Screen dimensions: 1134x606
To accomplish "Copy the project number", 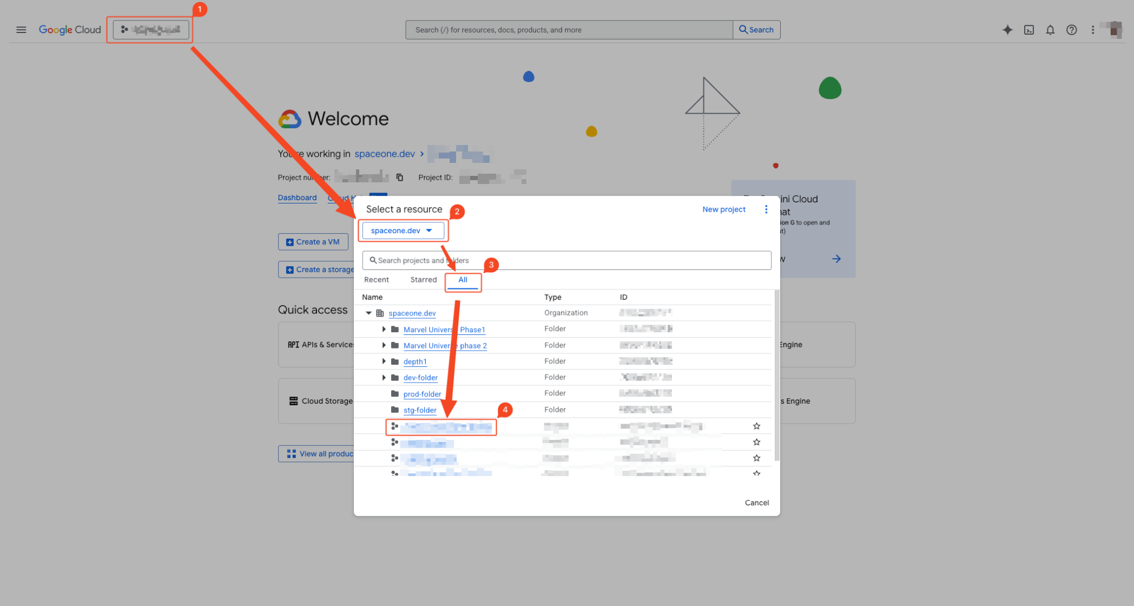I will (x=399, y=177).
